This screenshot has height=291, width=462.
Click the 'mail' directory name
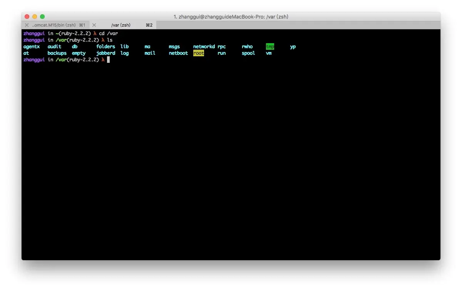pos(150,53)
